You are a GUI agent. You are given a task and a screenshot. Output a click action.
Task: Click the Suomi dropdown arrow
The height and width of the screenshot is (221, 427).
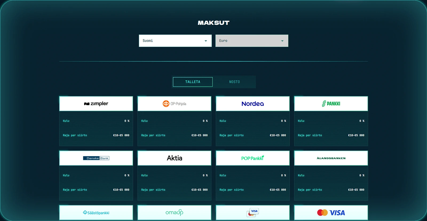pos(206,41)
